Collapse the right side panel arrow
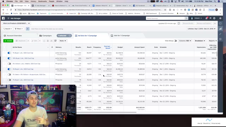Image resolution: width=226 pixels, height=127 pixels. point(220,24)
